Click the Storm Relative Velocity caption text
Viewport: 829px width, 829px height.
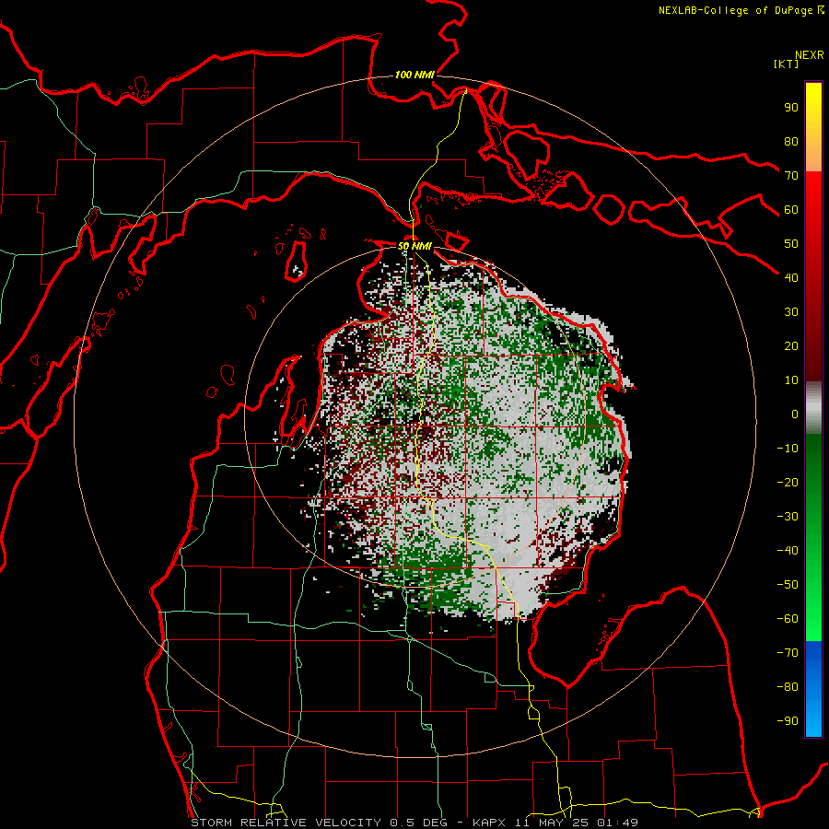[414, 823]
